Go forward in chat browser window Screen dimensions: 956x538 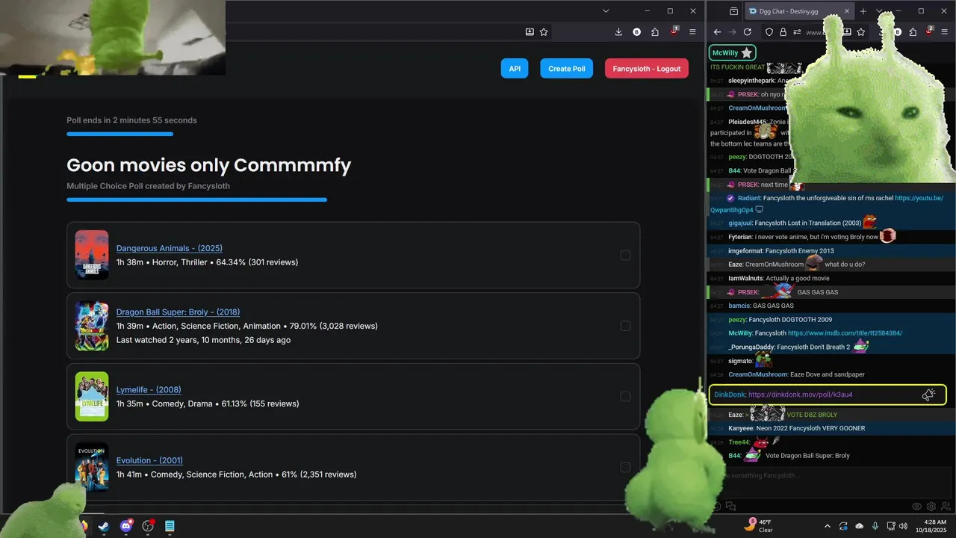[x=732, y=32]
